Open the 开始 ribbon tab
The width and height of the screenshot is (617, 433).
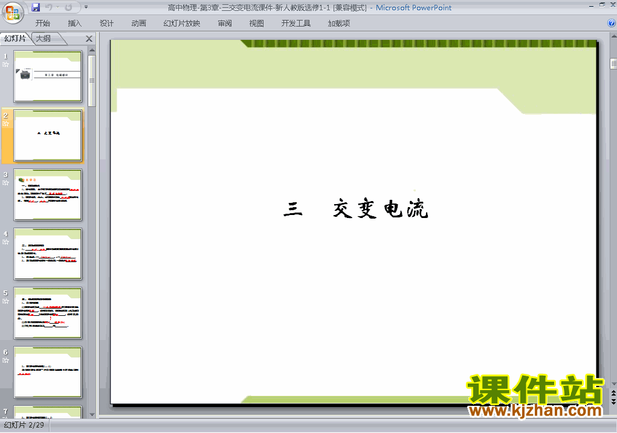42,23
